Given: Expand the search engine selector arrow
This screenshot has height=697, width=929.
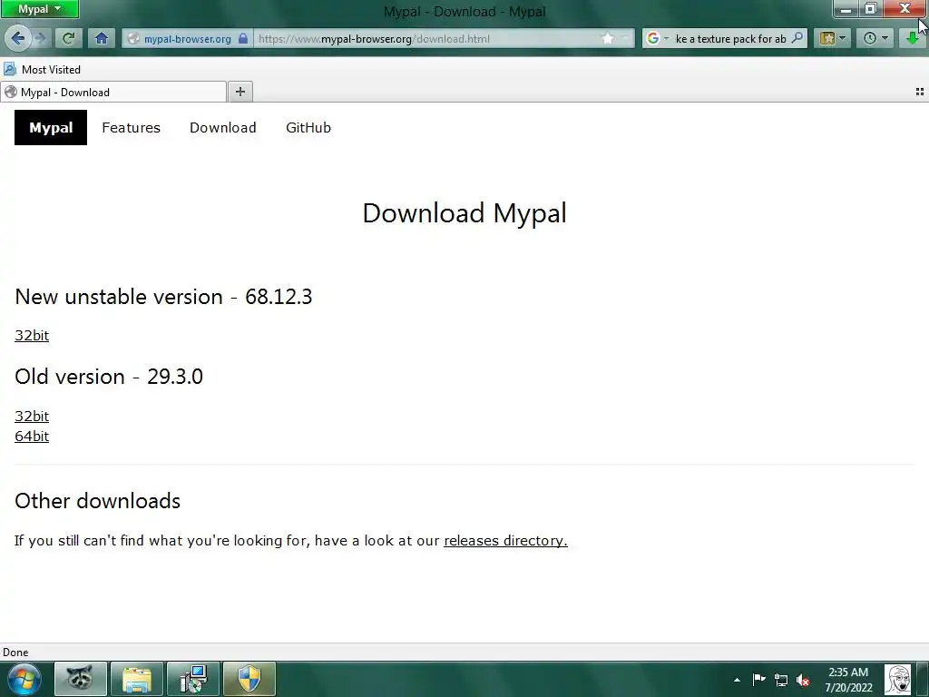Looking at the screenshot, I should [666, 38].
